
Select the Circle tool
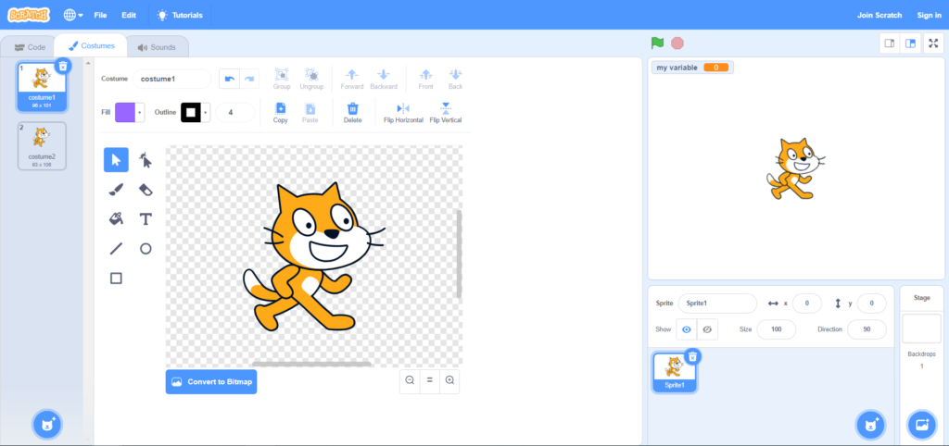[x=146, y=248]
